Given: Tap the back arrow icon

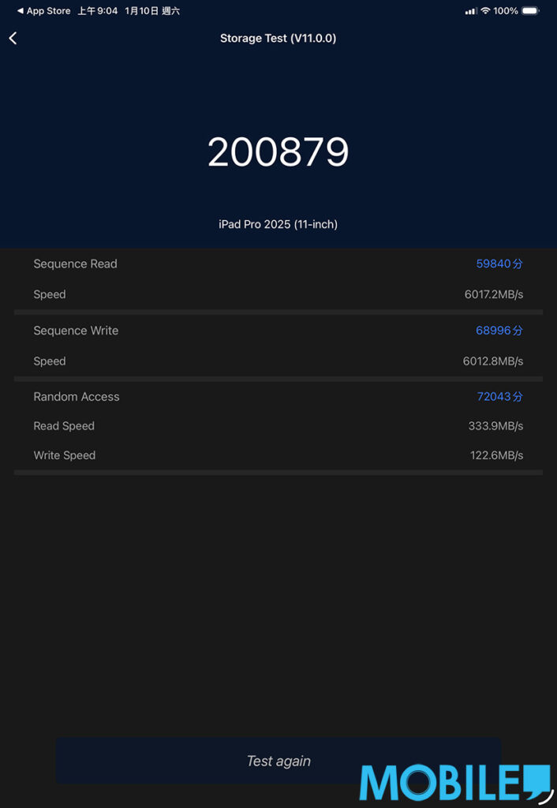Looking at the screenshot, I should [x=13, y=38].
